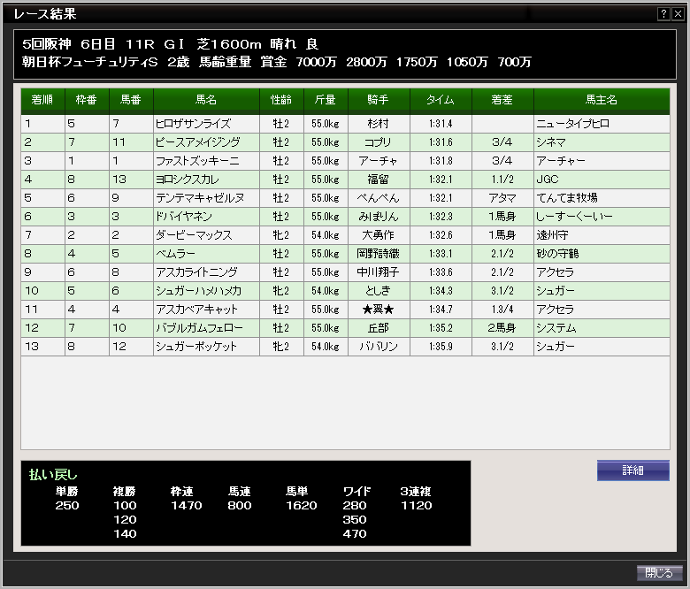Select the バブルガムフェロー result row

pyautogui.click(x=205, y=328)
